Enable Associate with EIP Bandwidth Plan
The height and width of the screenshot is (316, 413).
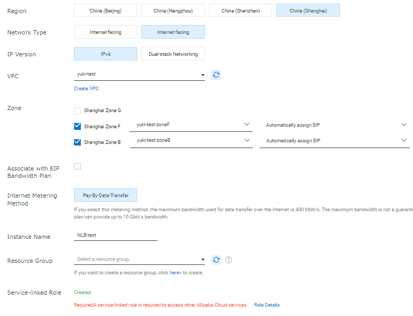78,166
